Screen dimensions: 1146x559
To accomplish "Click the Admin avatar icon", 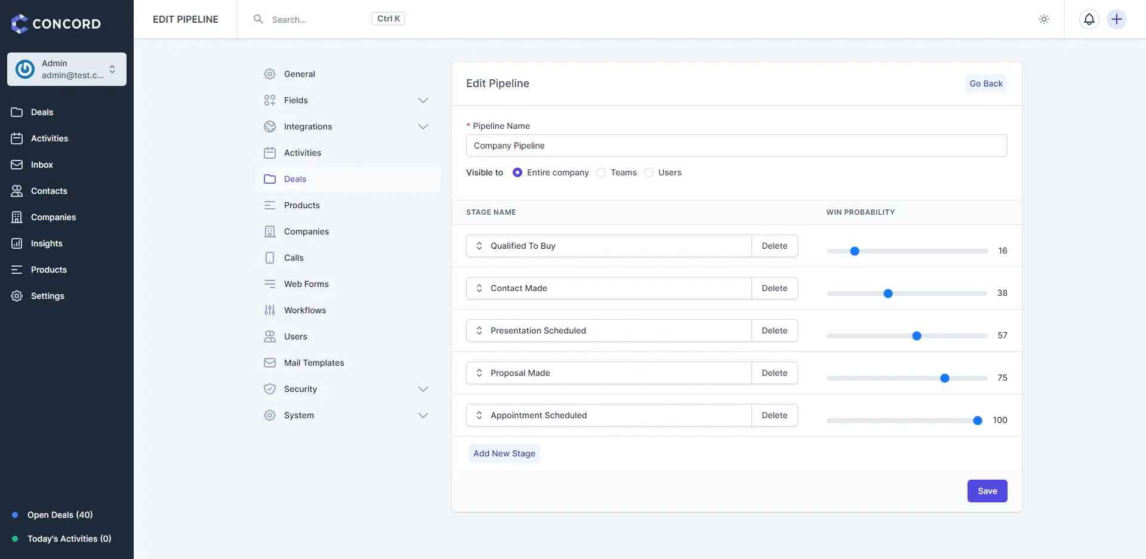I will point(25,69).
